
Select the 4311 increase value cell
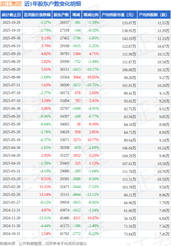(77, 218)
